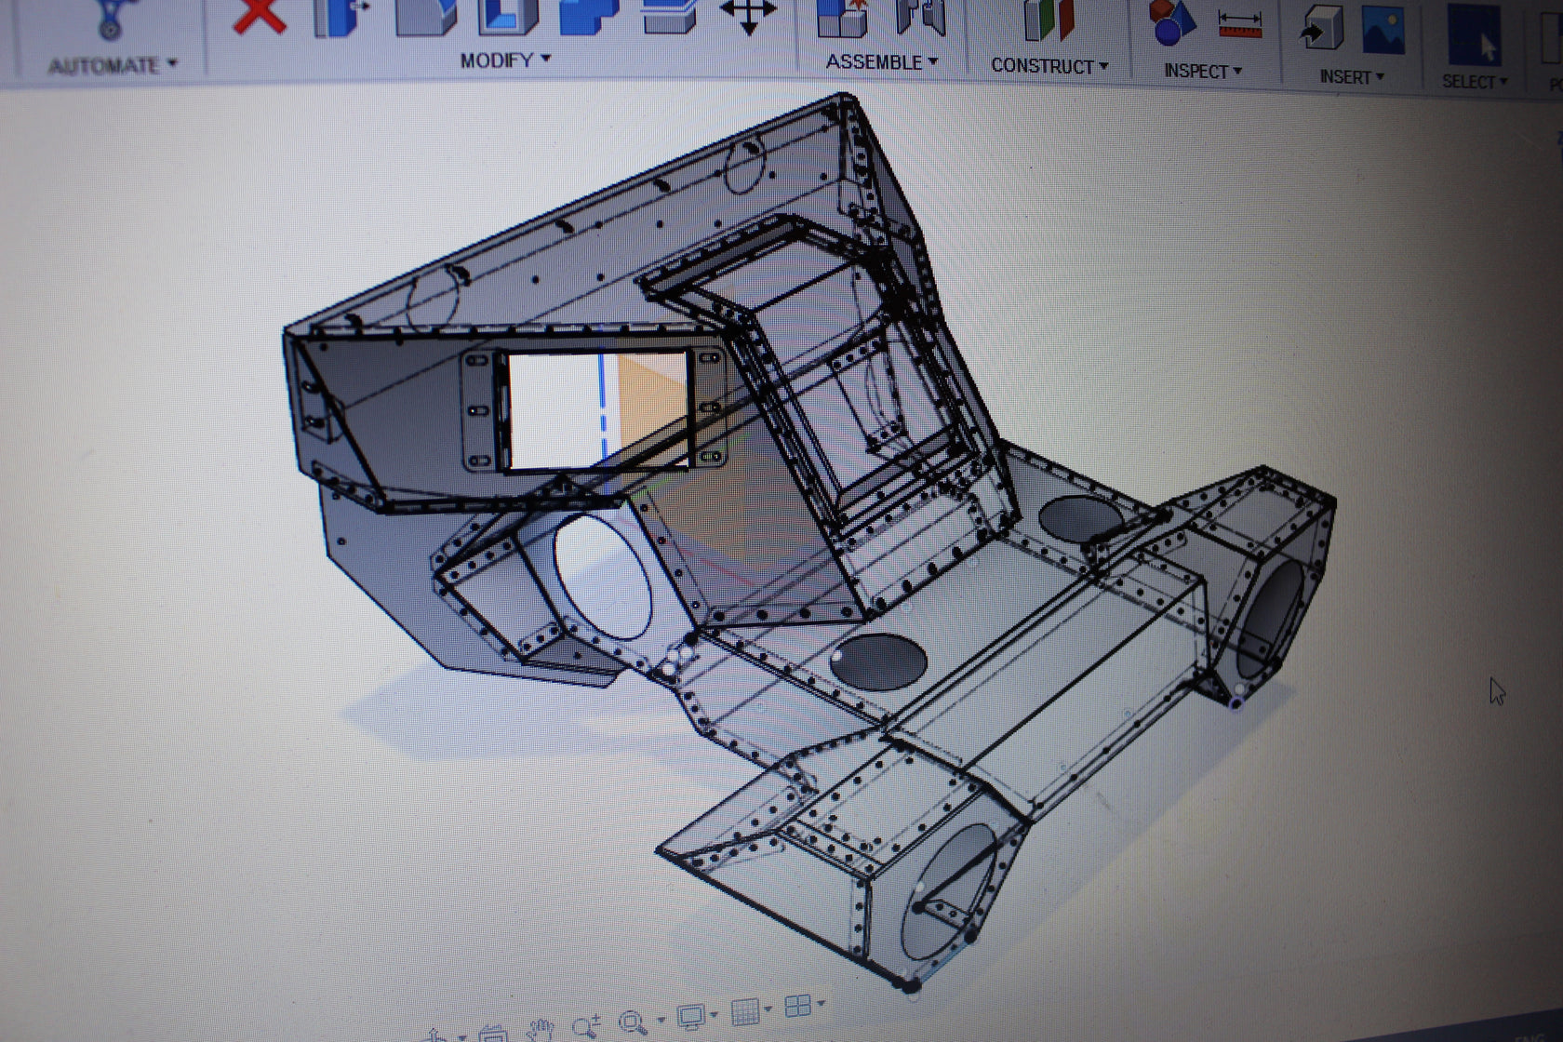Select the Fit view tool
Viewport: 1563px width, 1042px height.
coord(633,1022)
